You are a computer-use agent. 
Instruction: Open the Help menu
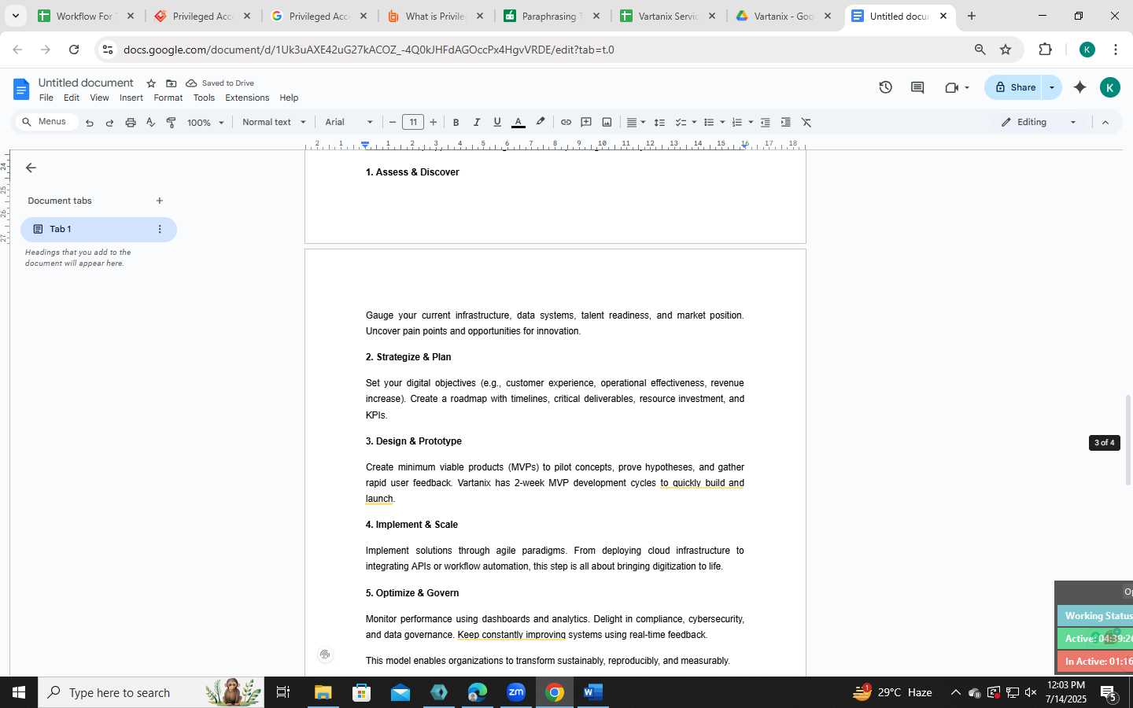click(x=289, y=98)
